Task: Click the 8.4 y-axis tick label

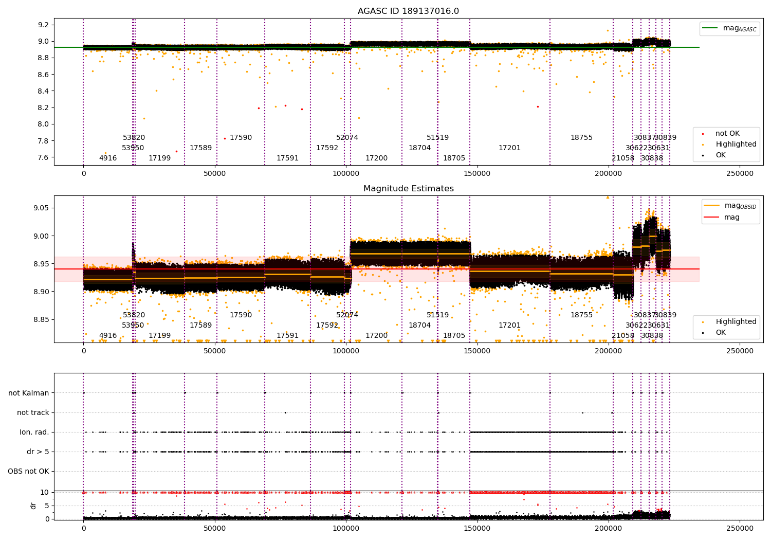Action: tap(43, 92)
